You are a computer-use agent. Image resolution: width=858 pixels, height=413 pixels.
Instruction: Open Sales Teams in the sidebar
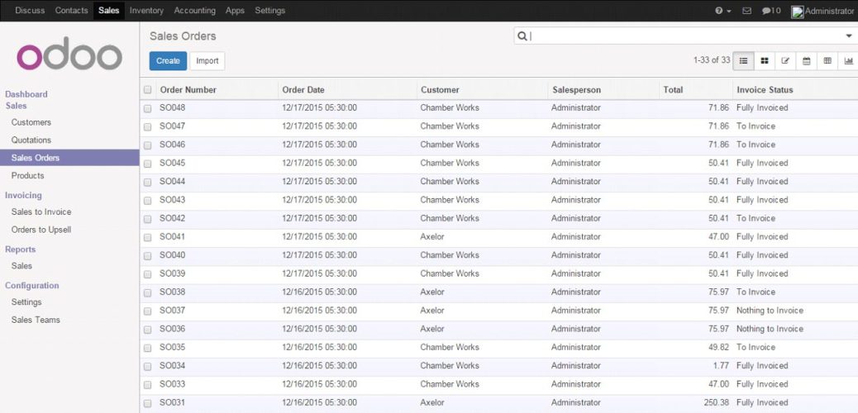tap(36, 320)
